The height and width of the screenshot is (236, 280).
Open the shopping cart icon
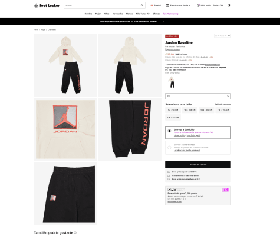tap(229, 5)
